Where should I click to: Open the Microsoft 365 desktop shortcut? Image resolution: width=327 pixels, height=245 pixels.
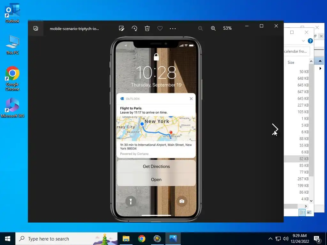[x=12, y=108]
